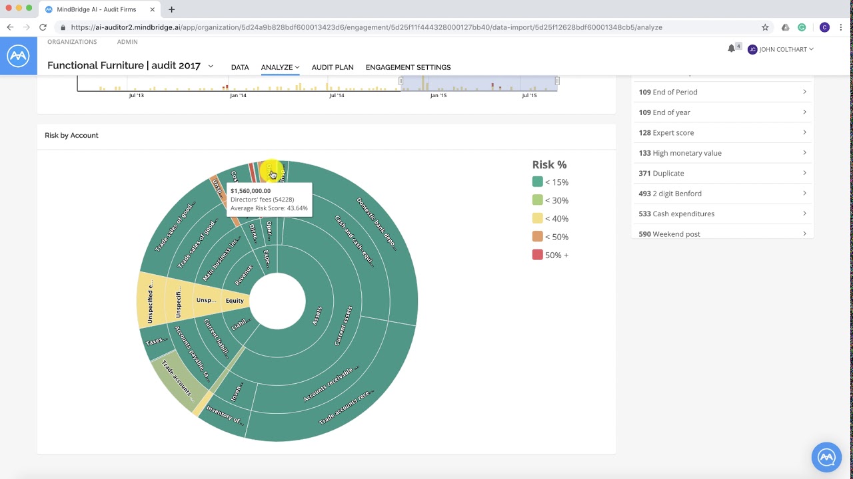Toggle the under 40% risk legend swatch
Viewport: 853px width, 479px height.
click(x=537, y=218)
